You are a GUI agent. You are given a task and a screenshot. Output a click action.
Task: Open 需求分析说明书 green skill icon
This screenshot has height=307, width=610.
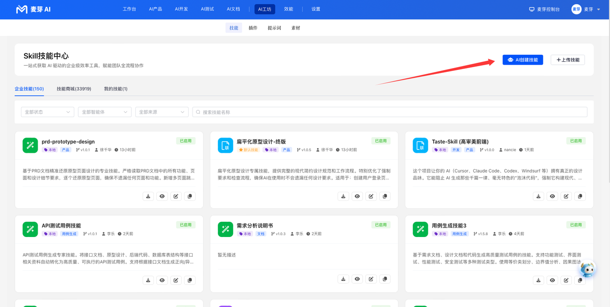click(225, 229)
